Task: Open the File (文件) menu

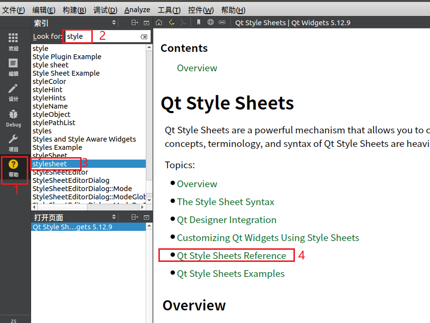Action: [14, 10]
